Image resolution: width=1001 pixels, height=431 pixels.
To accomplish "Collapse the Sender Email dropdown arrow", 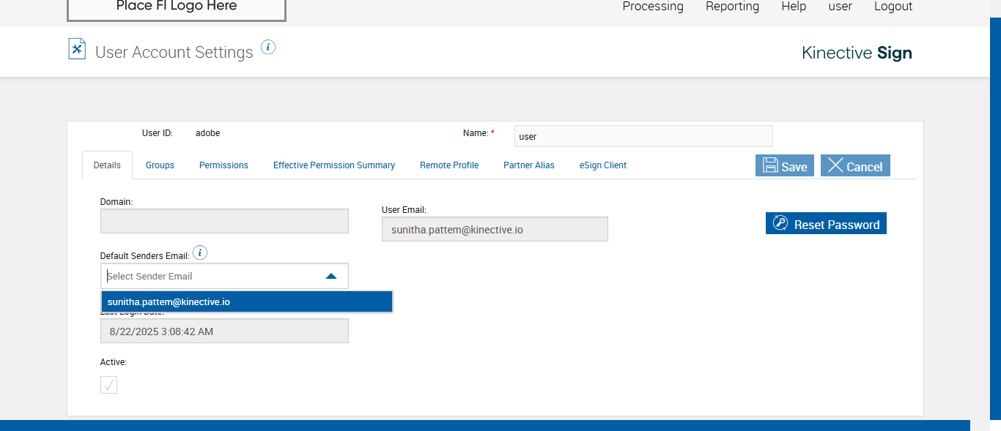I will pyautogui.click(x=331, y=276).
